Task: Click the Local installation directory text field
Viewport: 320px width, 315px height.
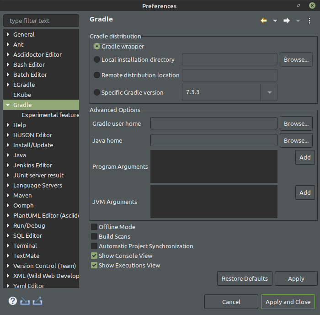Action: pos(229,59)
